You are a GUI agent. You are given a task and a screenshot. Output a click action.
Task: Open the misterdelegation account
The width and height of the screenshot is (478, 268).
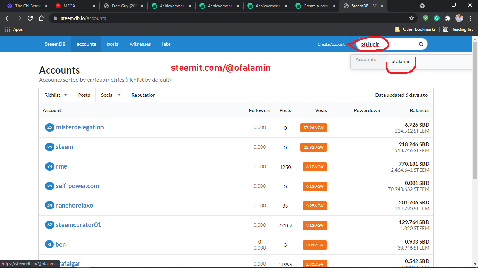pyautogui.click(x=80, y=127)
